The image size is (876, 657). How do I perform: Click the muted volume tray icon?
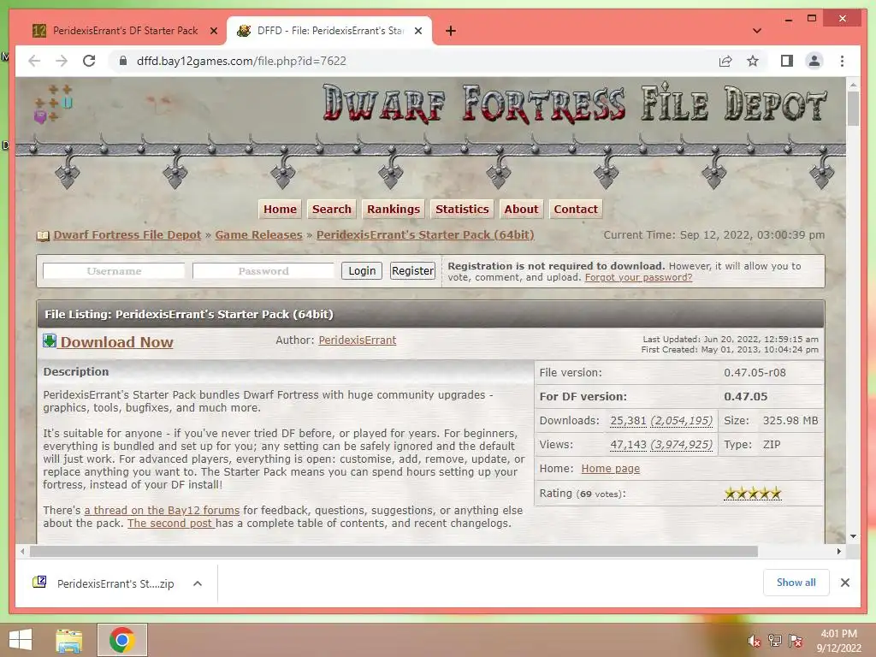(755, 642)
